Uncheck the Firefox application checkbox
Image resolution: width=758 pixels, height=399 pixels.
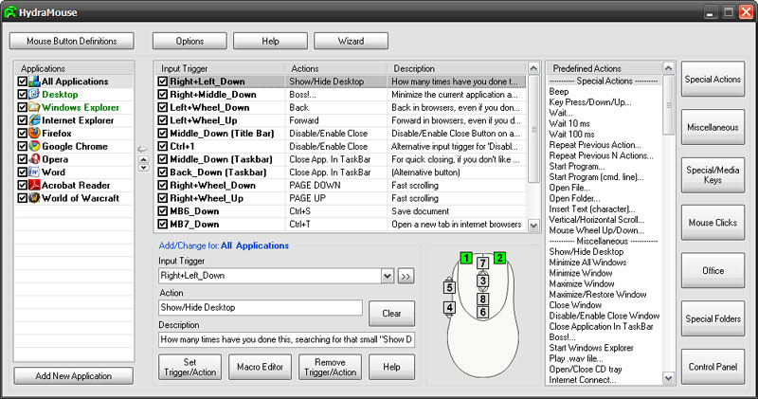pyautogui.click(x=22, y=133)
